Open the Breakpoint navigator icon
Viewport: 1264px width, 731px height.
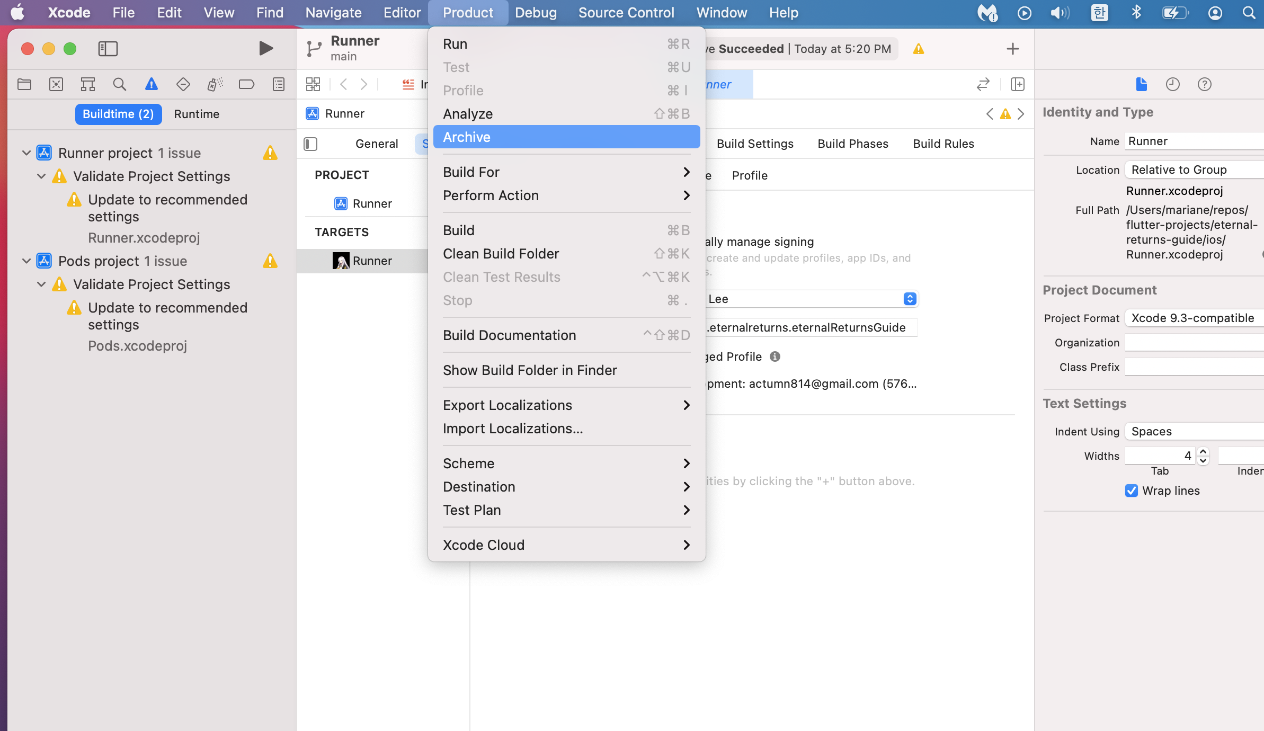246,84
